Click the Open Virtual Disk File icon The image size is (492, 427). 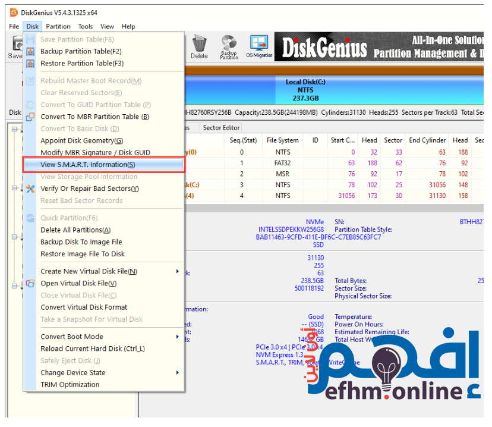coord(30,283)
